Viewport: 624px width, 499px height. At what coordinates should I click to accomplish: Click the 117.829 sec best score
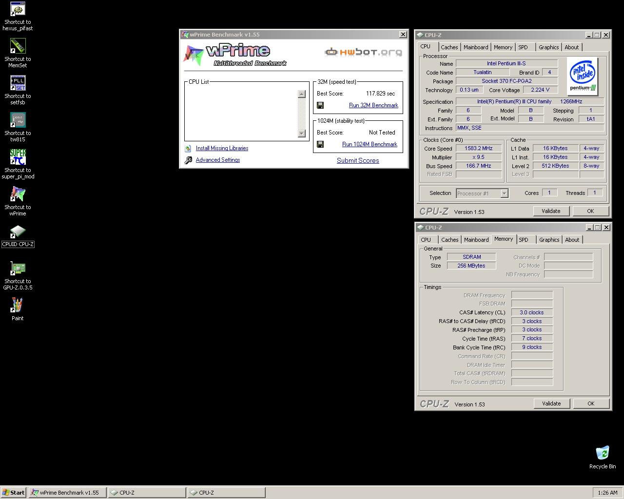[380, 94]
